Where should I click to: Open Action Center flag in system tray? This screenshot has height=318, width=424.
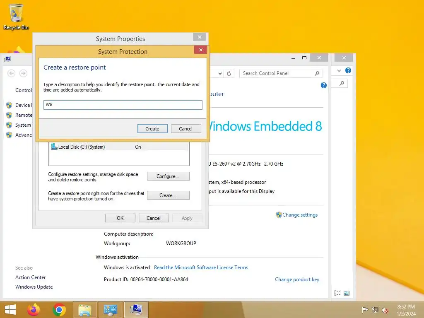(365, 310)
